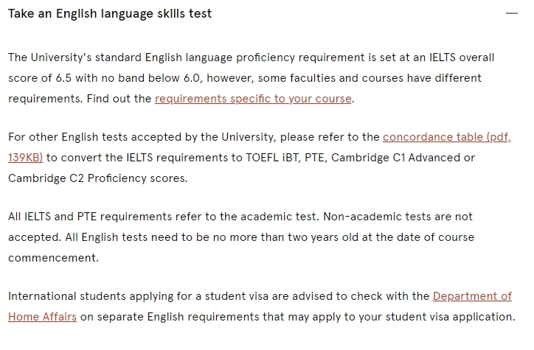
Task: Open the 'concordance table (pdf,' link text
Action: (x=447, y=137)
